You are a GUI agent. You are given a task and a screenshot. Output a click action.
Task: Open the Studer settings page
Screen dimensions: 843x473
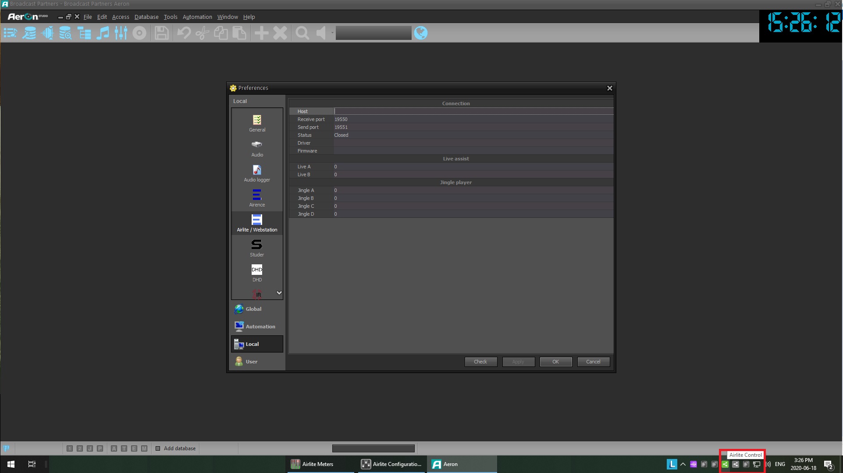pyautogui.click(x=257, y=248)
